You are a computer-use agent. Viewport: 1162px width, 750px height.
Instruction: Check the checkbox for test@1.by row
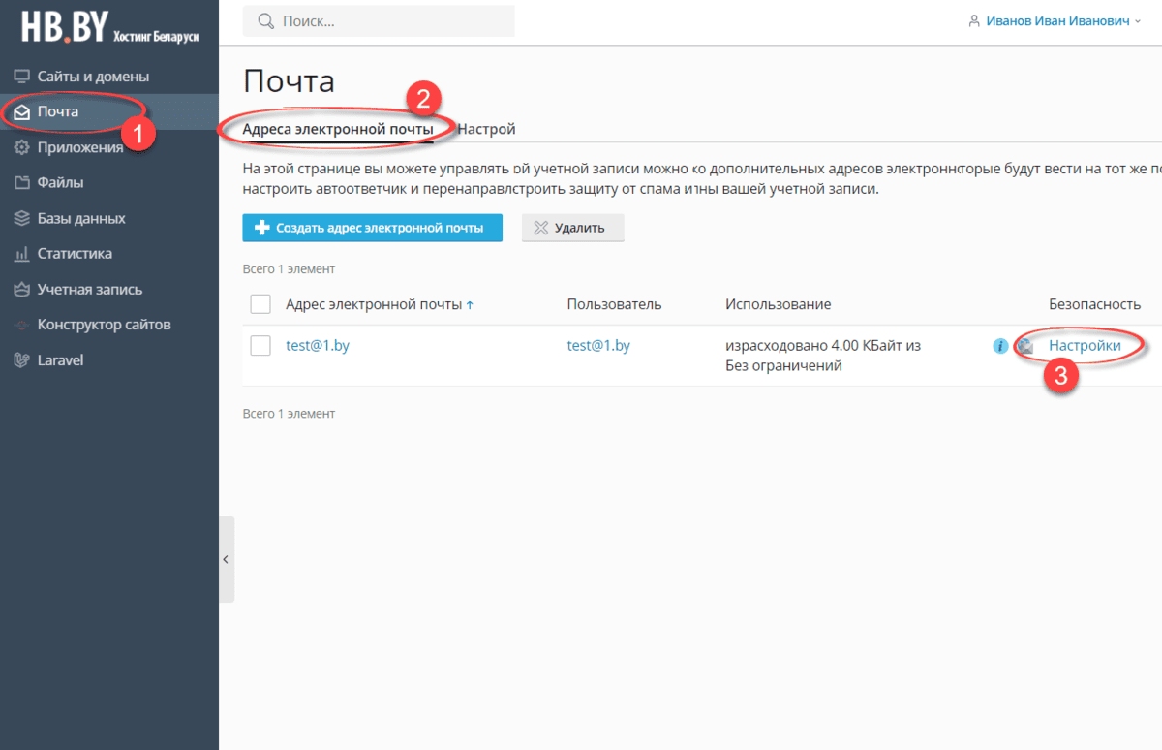(260, 346)
